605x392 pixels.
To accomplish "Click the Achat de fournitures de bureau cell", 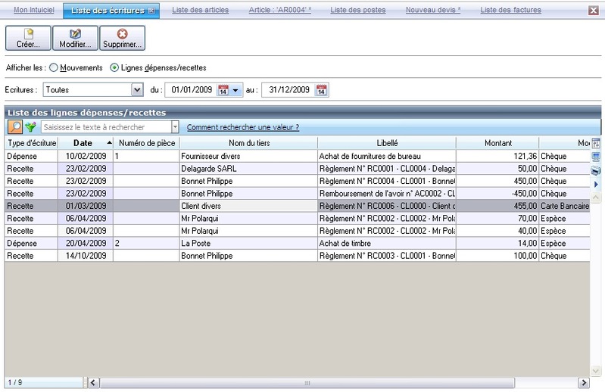I will point(387,156).
